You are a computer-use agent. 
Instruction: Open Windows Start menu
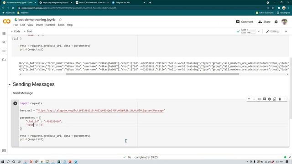pyautogui.click(x=3, y=162)
